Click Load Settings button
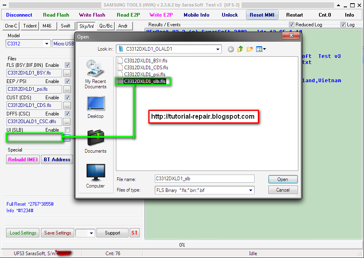Image resolution: width=364 pixels, height=258 pixels. pyautogui.click(x=23, y=233)
